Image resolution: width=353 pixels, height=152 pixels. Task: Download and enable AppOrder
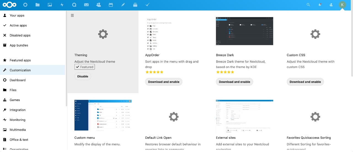tap(164, 82)
